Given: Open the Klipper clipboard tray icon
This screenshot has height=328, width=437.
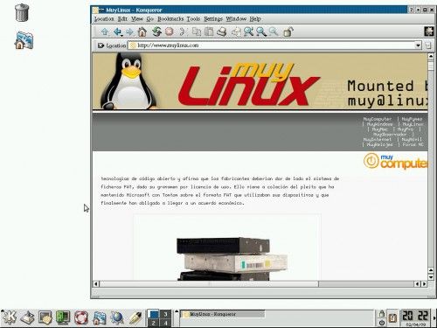Looking at the screenshot, I should pos(392,318).
